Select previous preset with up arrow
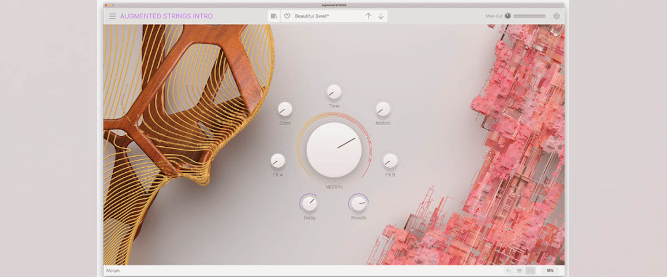Screen dimensions: 667x277 pyautogui.click(x=368, y=16)
